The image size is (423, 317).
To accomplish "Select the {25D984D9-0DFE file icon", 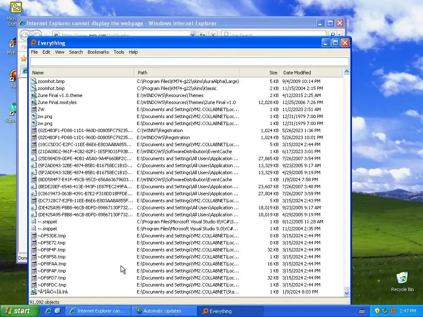I will coord(34,158).
